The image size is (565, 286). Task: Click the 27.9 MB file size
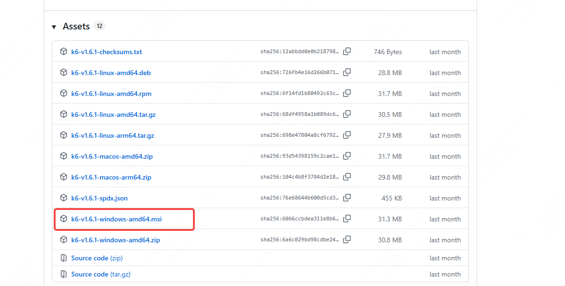pyautogui.click(x=390, y=135)
